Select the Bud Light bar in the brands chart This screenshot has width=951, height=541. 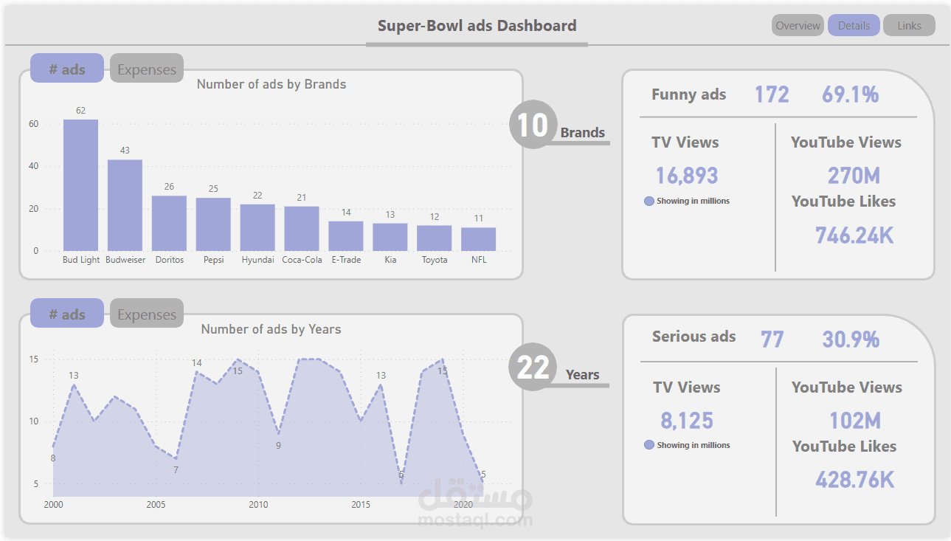tap(81, 185)
